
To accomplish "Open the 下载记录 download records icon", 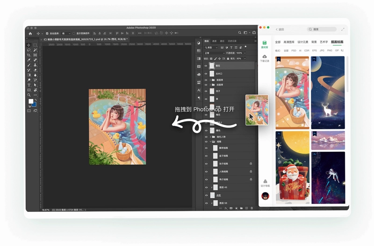I will click(265, 58).
